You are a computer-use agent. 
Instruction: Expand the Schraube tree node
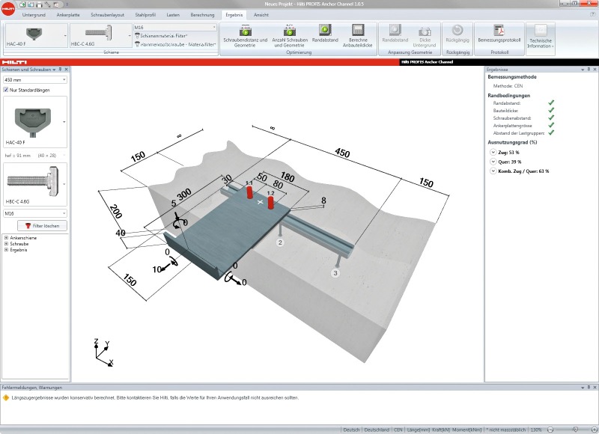pos(6,244)
